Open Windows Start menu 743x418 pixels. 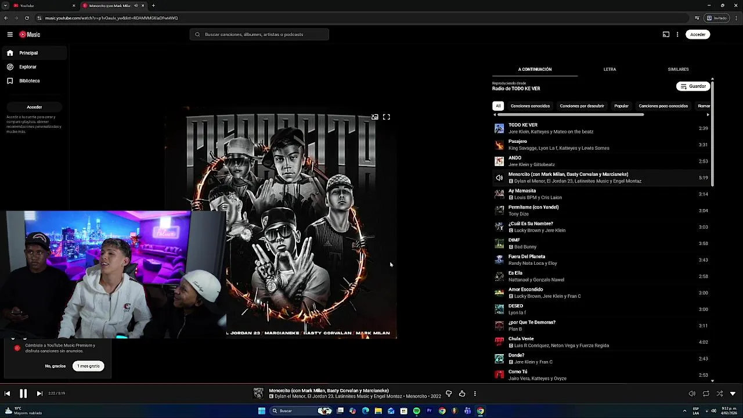262,411
